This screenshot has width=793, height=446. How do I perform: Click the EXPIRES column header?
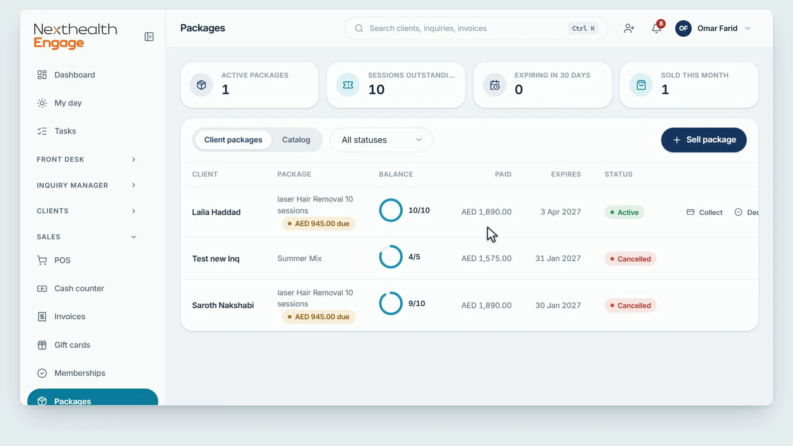click(x=566, y=174)
